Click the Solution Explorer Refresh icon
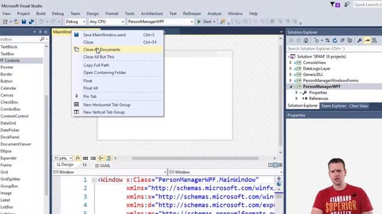The image size is (382, 214). pos(335,40)
